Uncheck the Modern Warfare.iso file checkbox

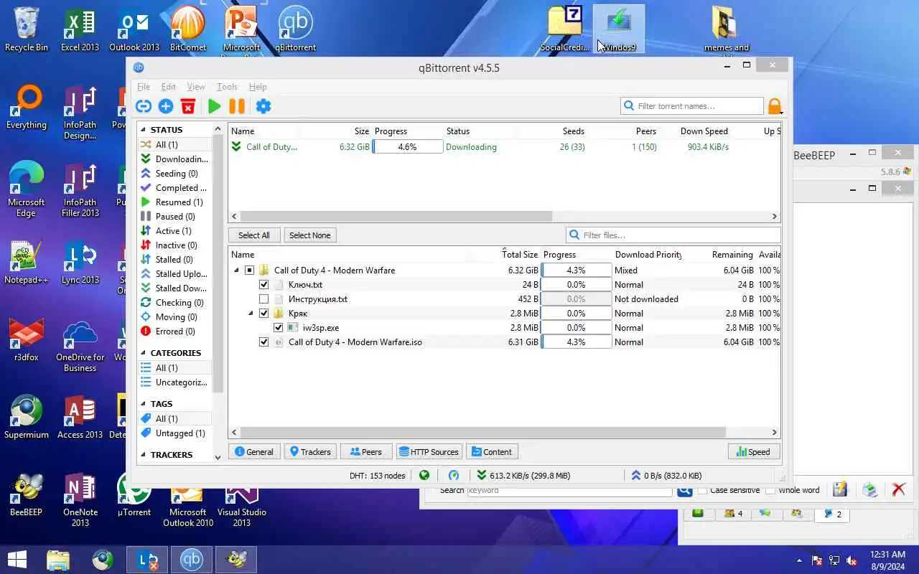click(x=263, y=342)
